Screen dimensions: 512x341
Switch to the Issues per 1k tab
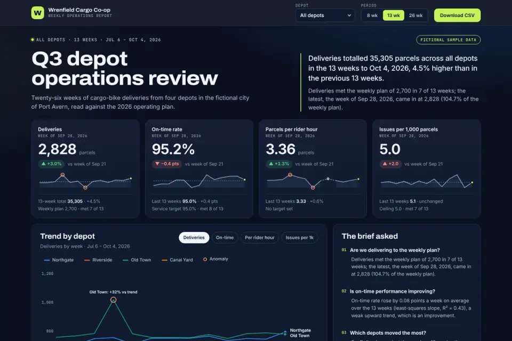click(299, 238)
